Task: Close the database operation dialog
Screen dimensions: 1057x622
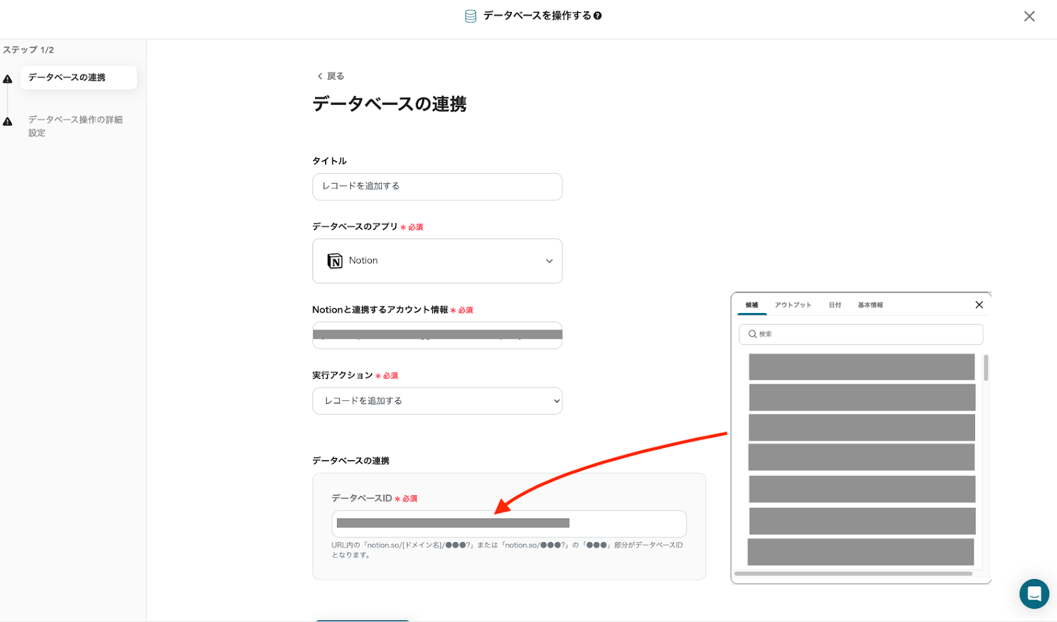Action: tap(1029, 17)
